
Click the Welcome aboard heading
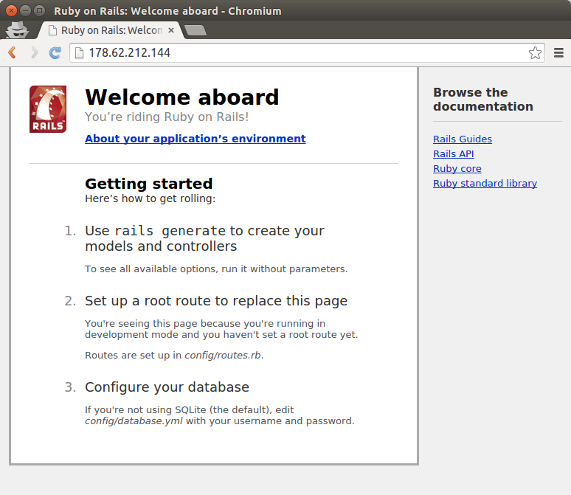click(182, 97)
